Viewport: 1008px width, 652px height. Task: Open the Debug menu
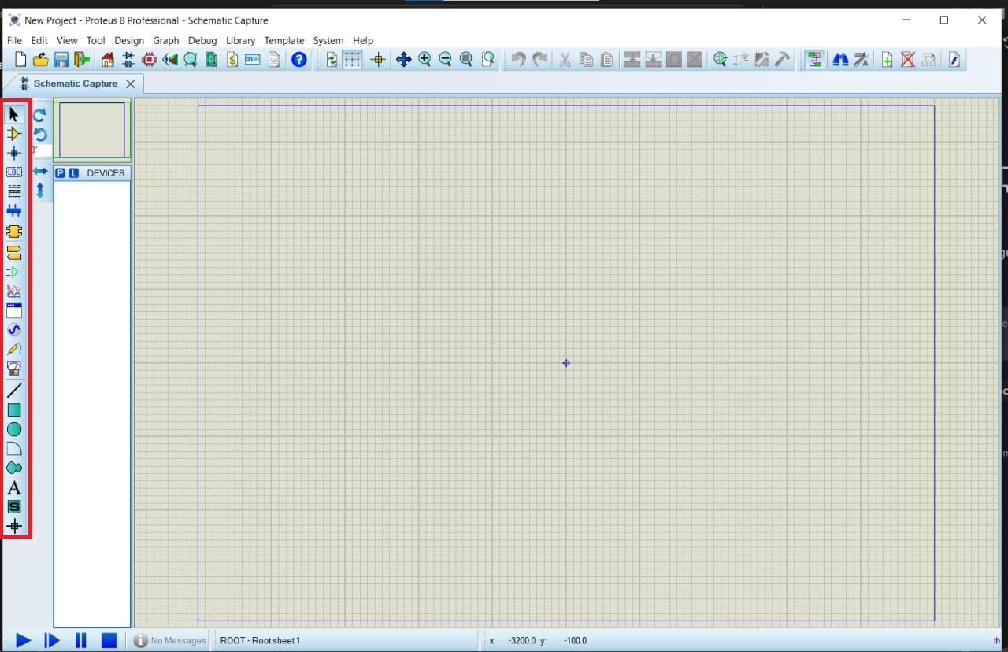[202, 40]
